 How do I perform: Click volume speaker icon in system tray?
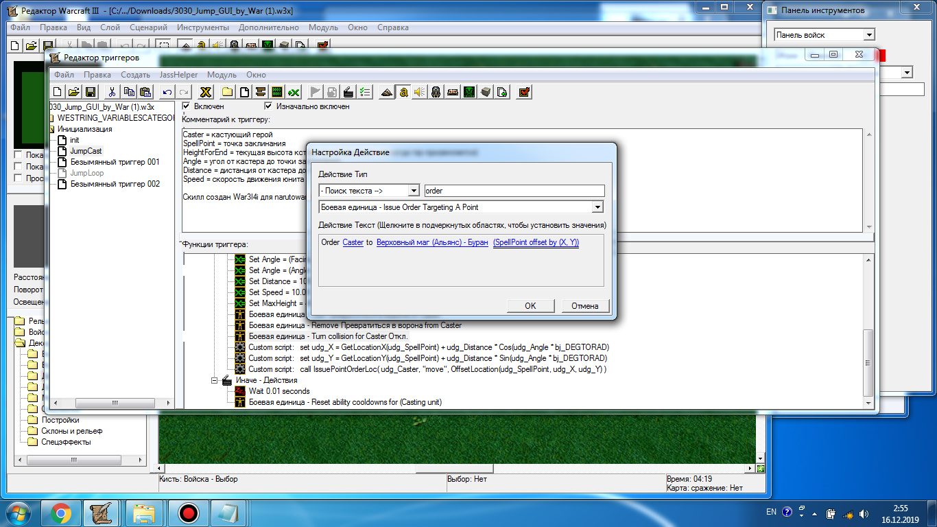[864, 513]
